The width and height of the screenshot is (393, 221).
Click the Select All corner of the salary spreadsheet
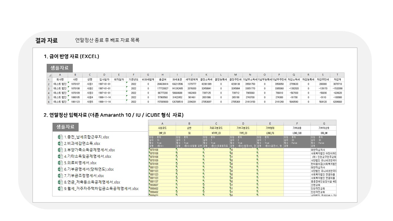pos(50,75)
